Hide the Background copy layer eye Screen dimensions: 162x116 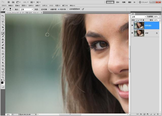point(132,25)
